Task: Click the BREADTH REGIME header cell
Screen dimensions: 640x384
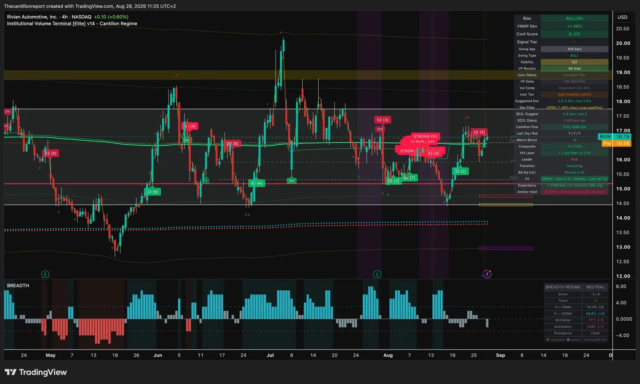Action: coord(563,287)
